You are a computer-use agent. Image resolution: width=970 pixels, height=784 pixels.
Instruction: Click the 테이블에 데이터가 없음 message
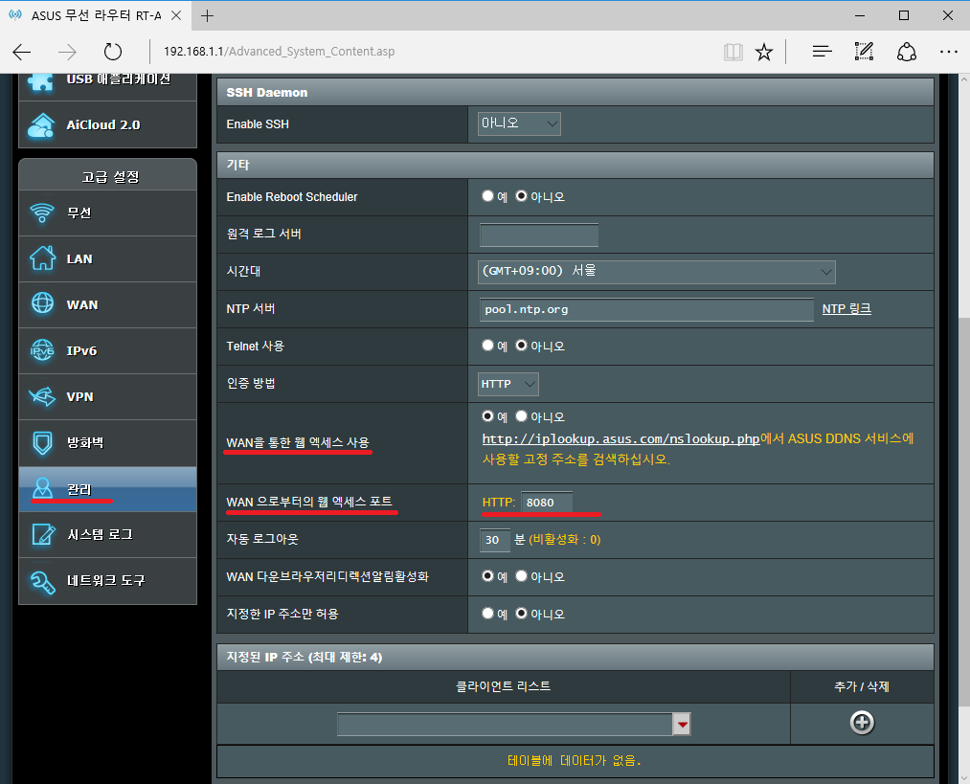(x=575, y=760)
